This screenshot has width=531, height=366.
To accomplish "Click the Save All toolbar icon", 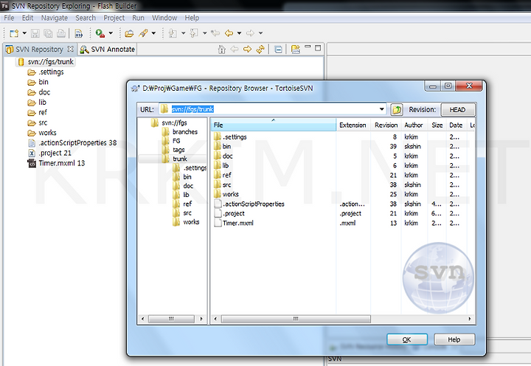I will (48, 33).
